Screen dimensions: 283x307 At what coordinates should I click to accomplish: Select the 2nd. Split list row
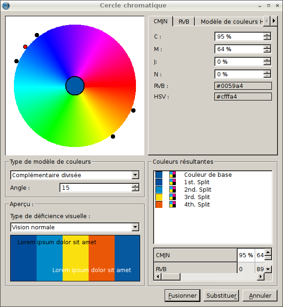tap(213, 189)
